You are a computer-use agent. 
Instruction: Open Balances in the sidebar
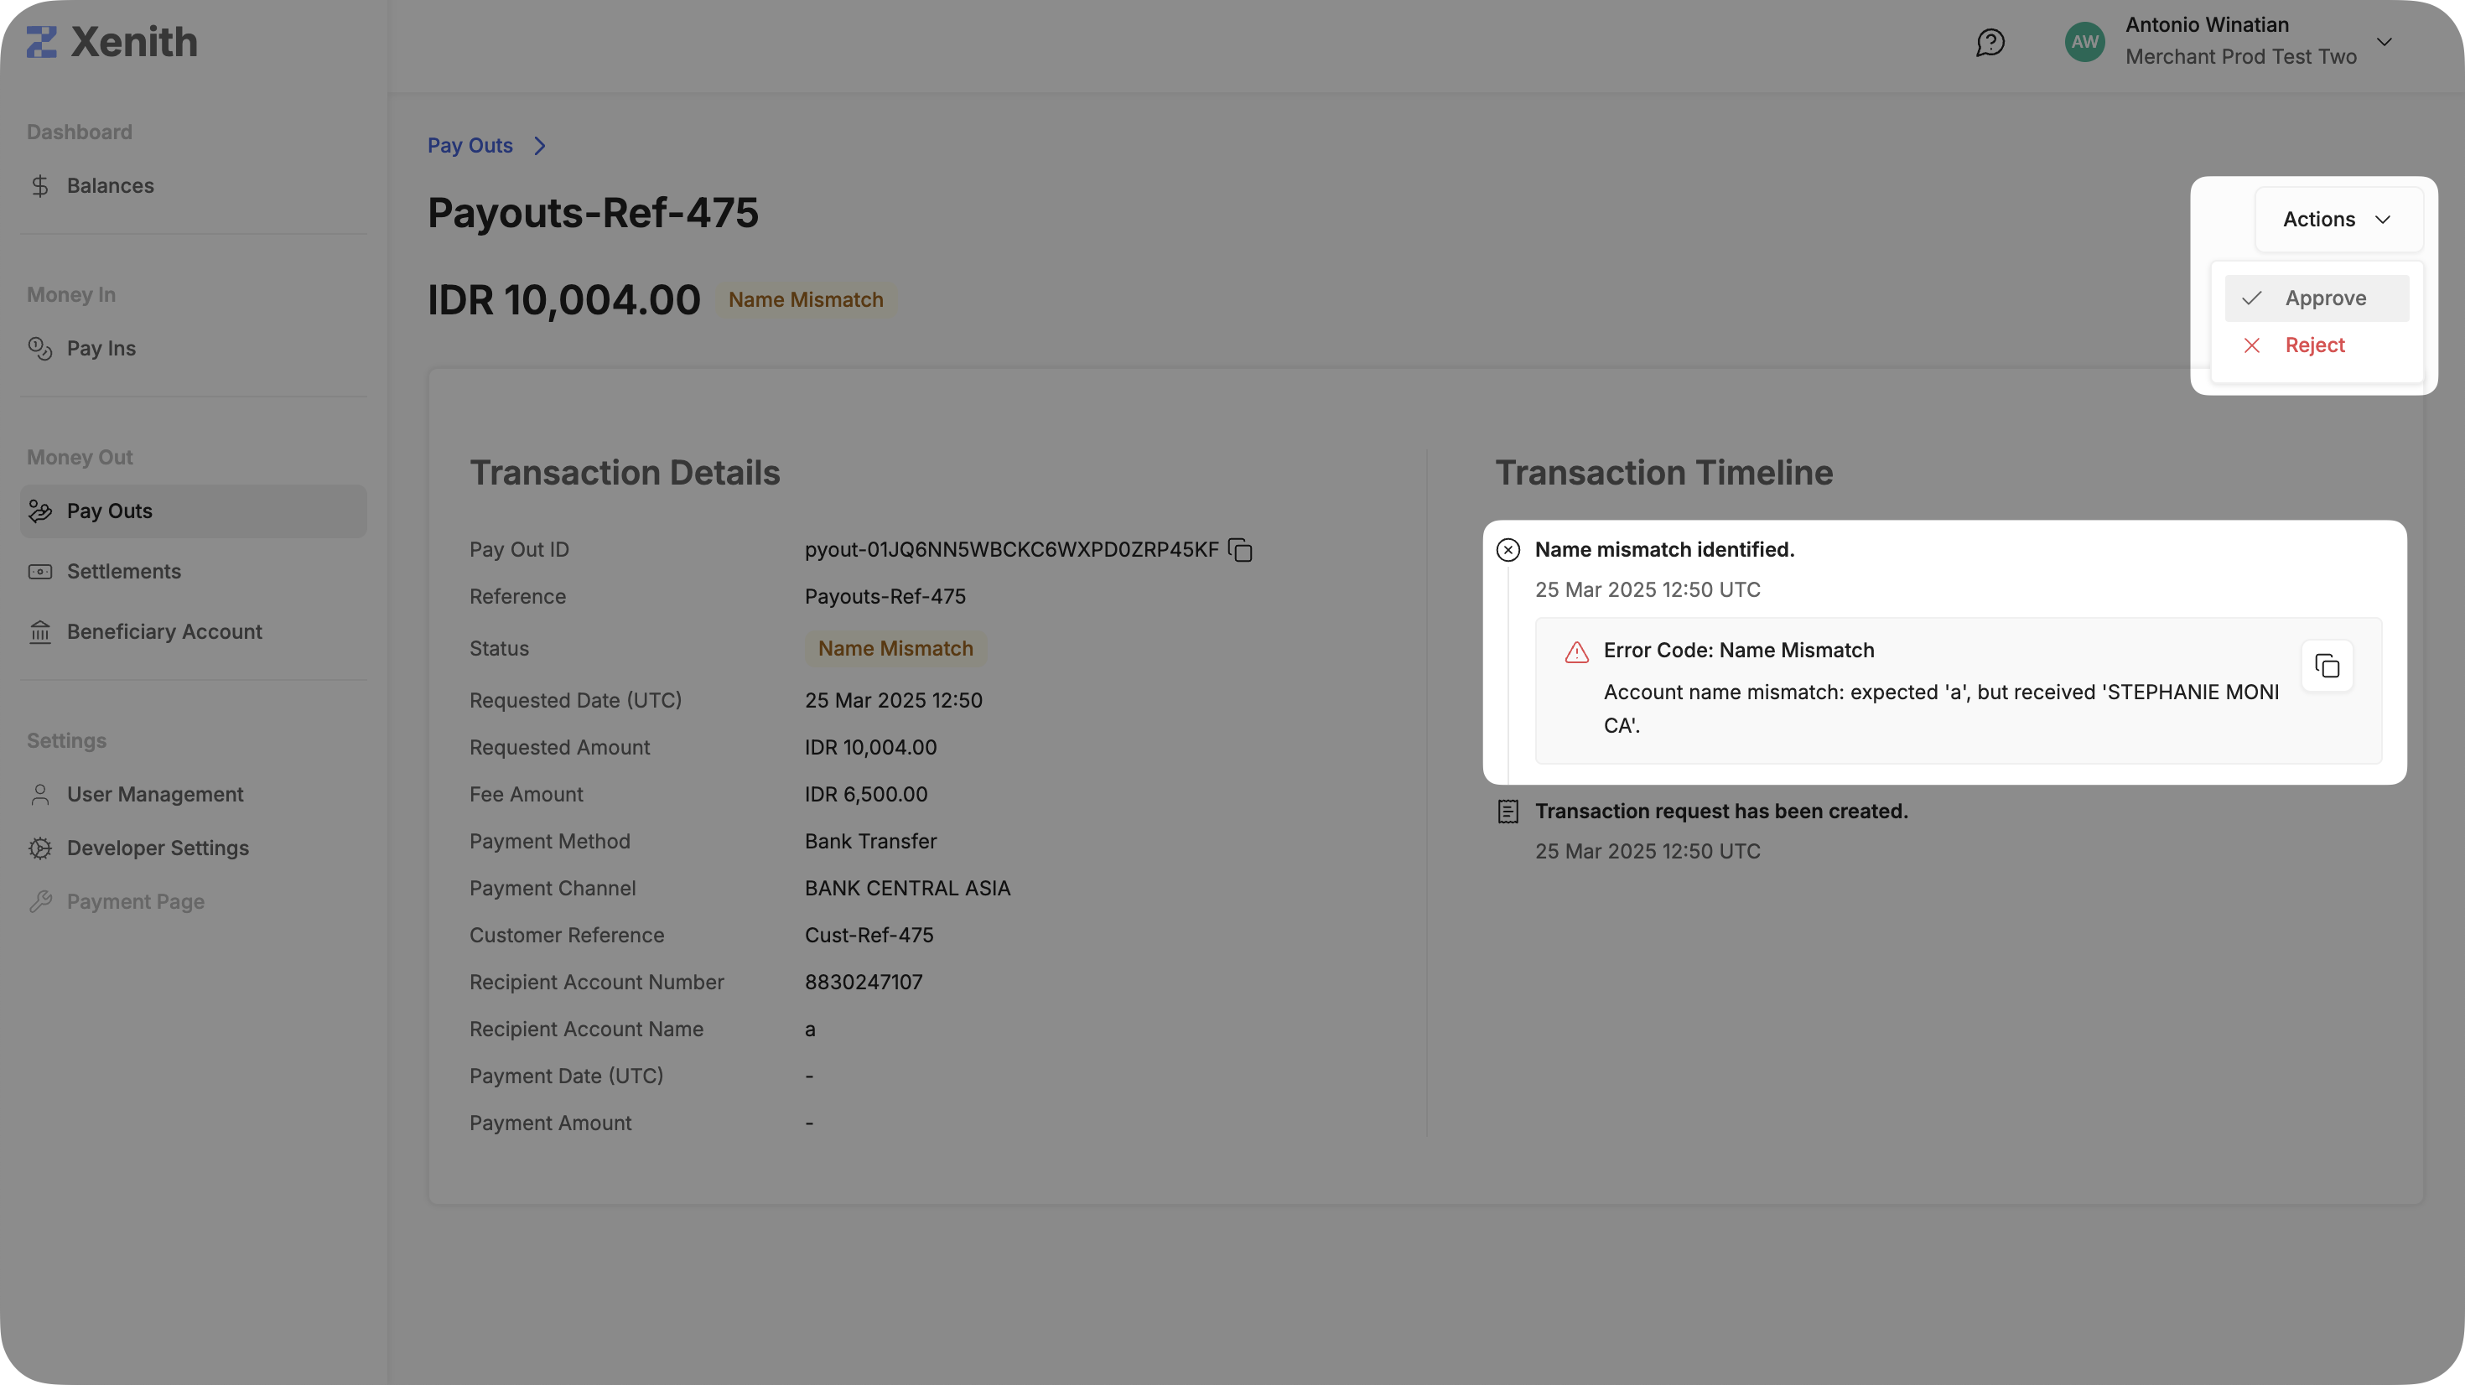pos(110,185)
